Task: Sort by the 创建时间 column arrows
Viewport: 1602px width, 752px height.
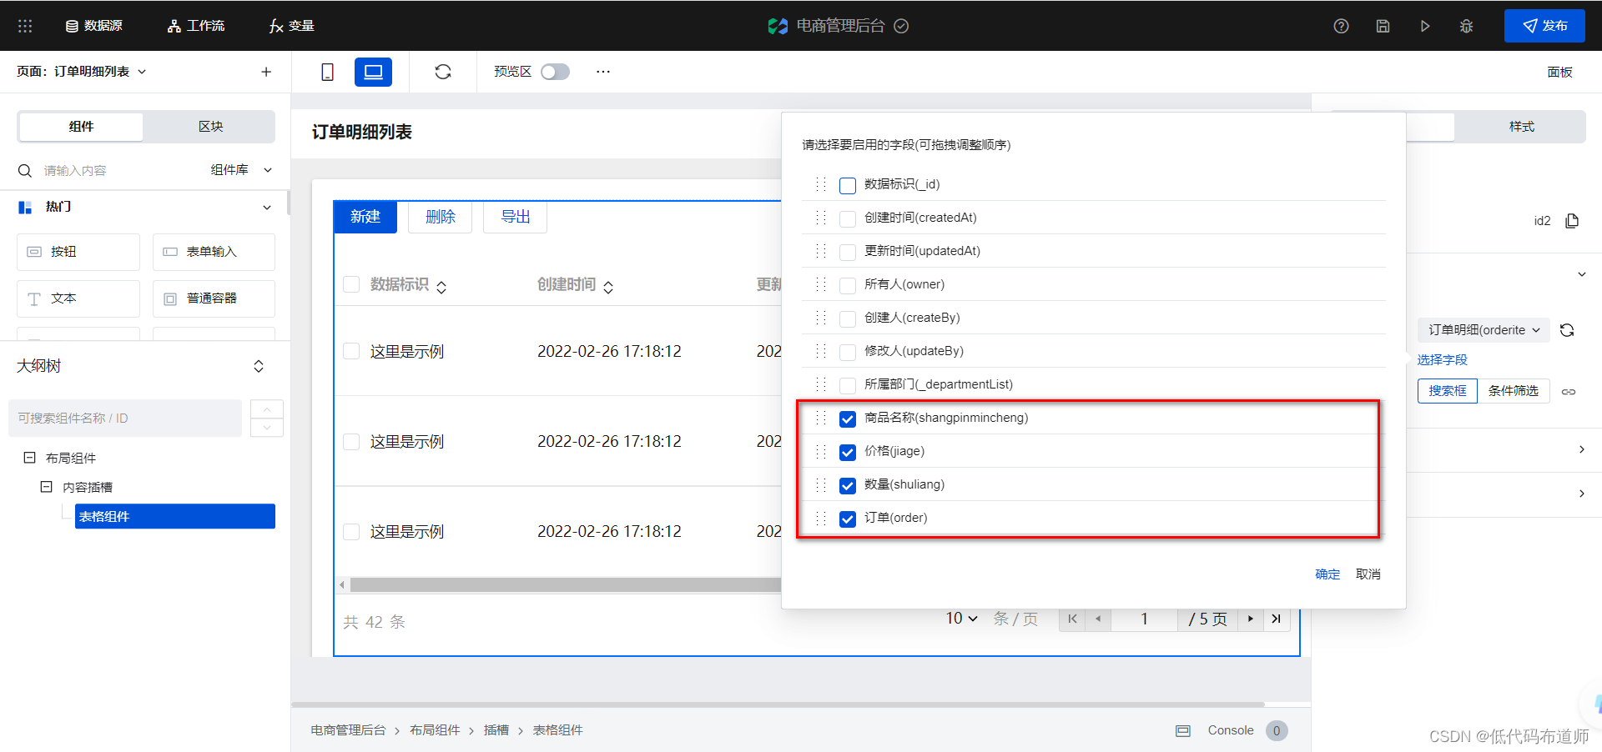Action: tap(608, 287)
